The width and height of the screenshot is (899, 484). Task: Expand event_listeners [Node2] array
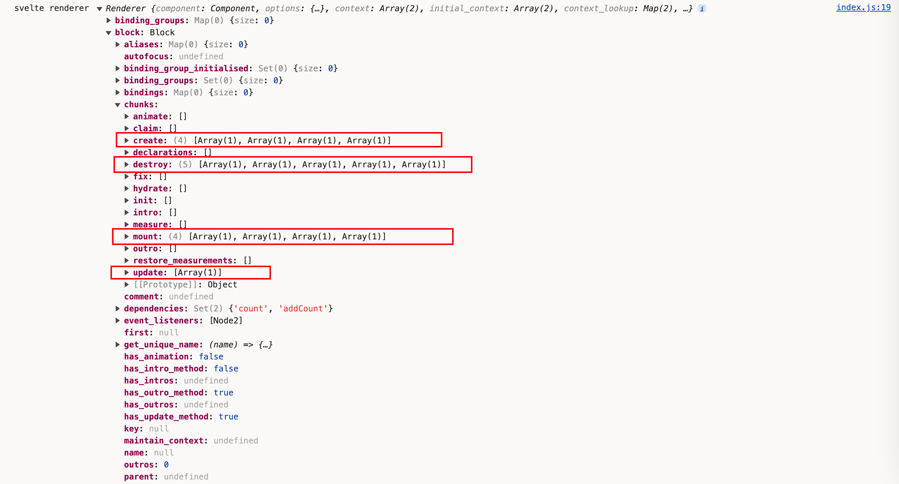pos(118,320)
